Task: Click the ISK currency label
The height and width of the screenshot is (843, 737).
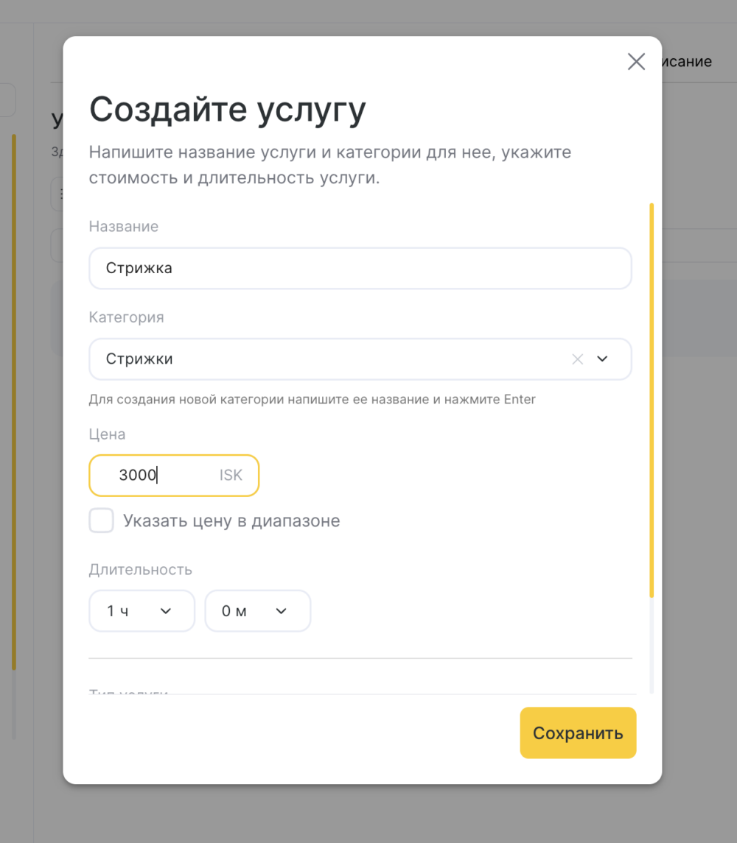Action: point(231,476)
